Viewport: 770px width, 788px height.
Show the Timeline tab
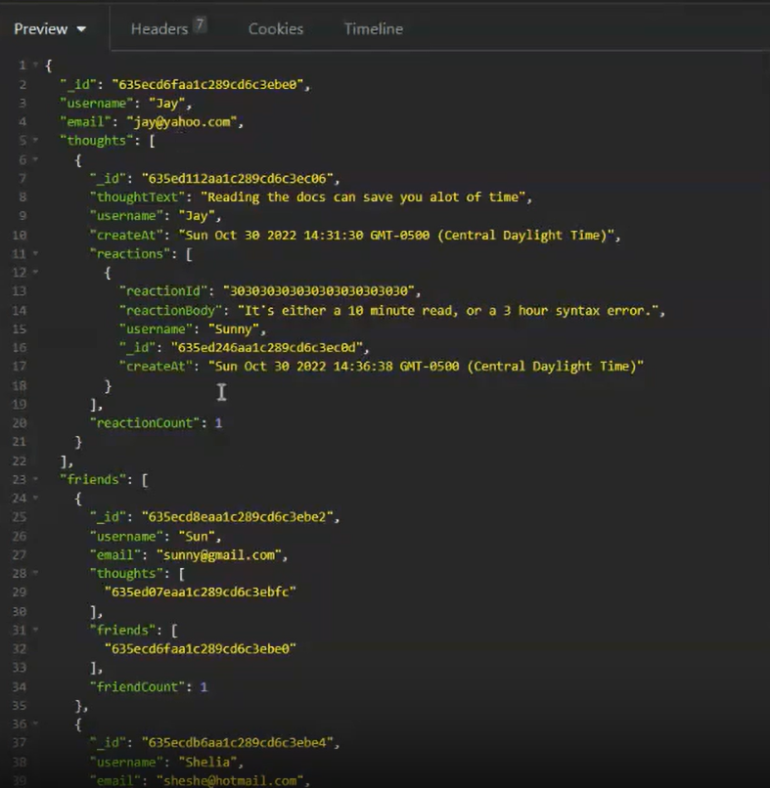tap(373, 29)
